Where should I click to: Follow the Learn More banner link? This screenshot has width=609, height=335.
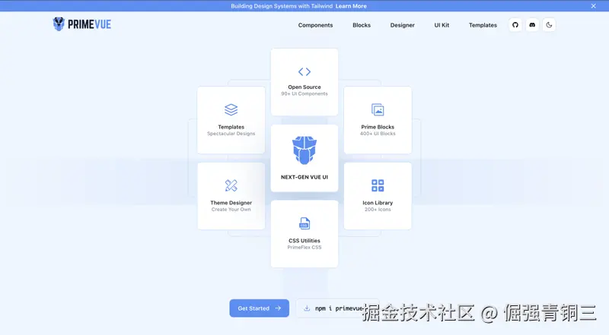(x=351, y=6)
